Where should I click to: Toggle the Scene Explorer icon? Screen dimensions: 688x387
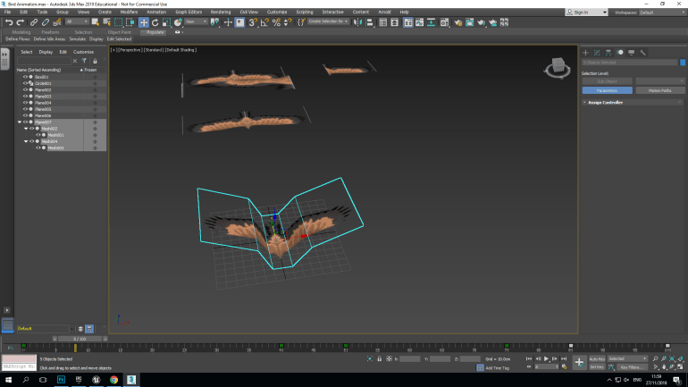pos(383,22)
